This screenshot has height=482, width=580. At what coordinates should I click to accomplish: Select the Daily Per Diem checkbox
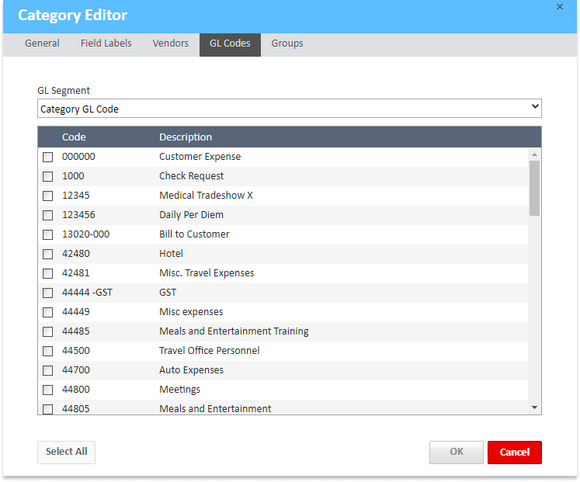click(48, 215)
